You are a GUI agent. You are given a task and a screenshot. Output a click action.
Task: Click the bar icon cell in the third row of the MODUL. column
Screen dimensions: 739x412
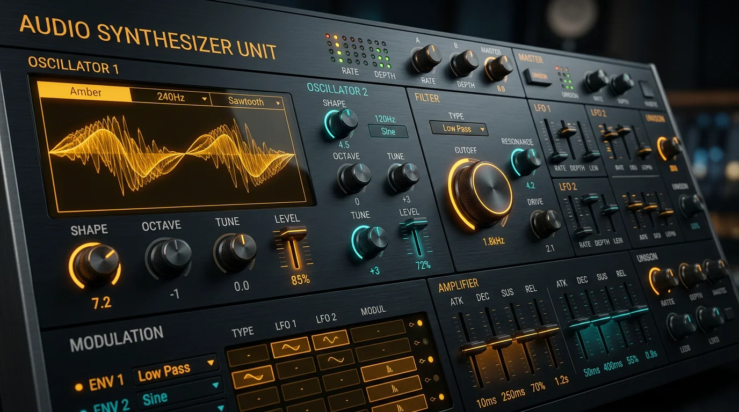(x=389, y=369)
